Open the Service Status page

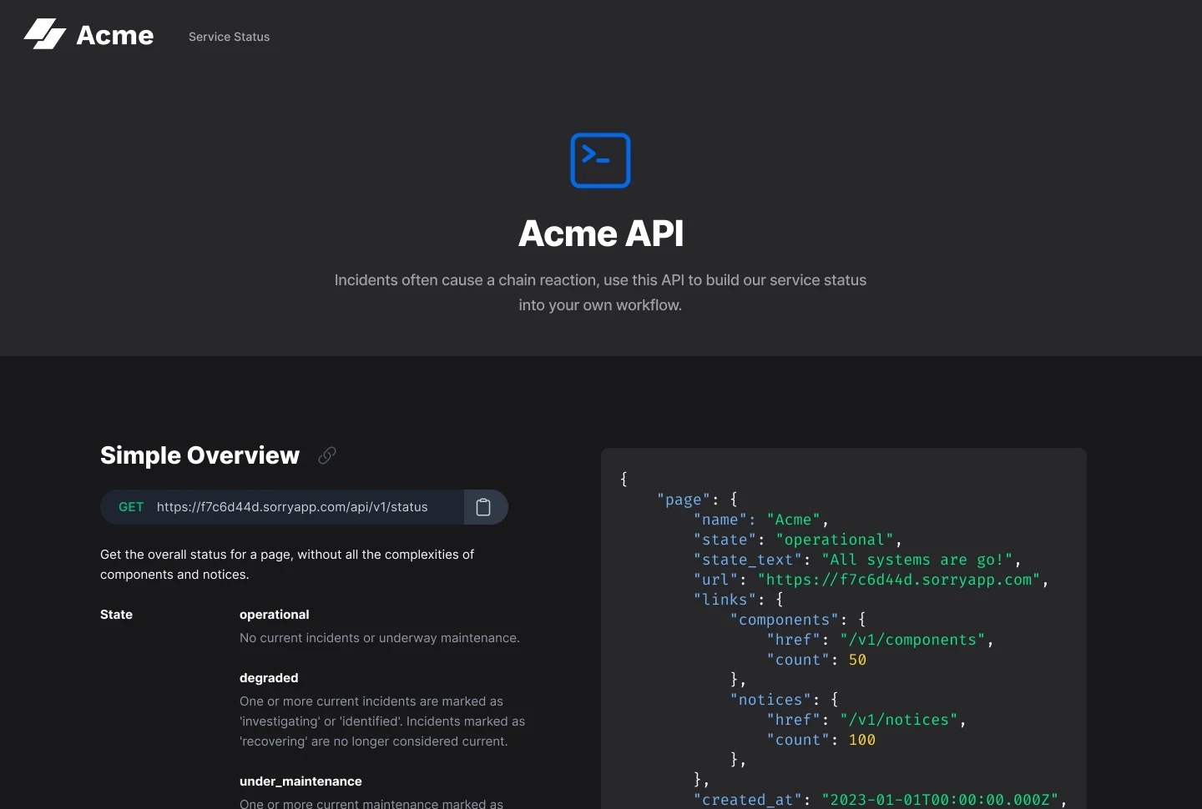coord(229,37)
